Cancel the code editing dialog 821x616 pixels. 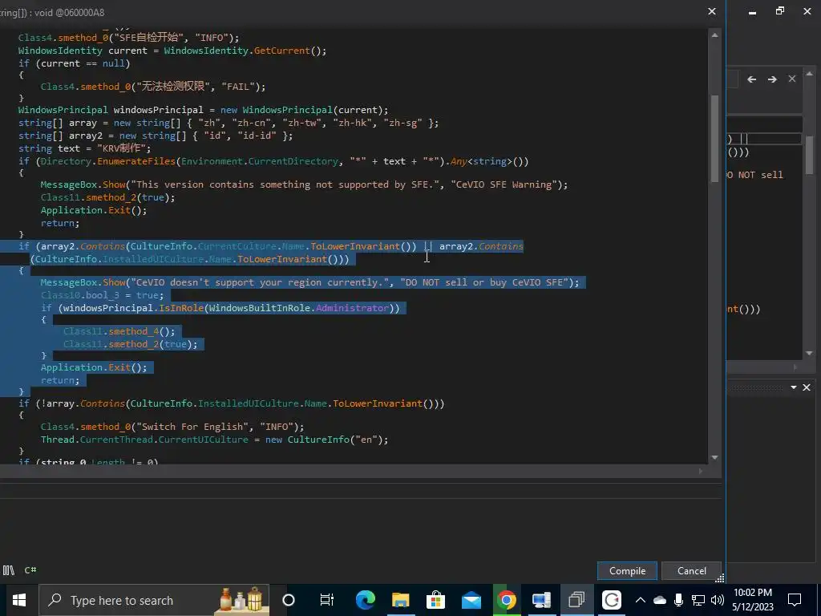[x=691, y=570]
